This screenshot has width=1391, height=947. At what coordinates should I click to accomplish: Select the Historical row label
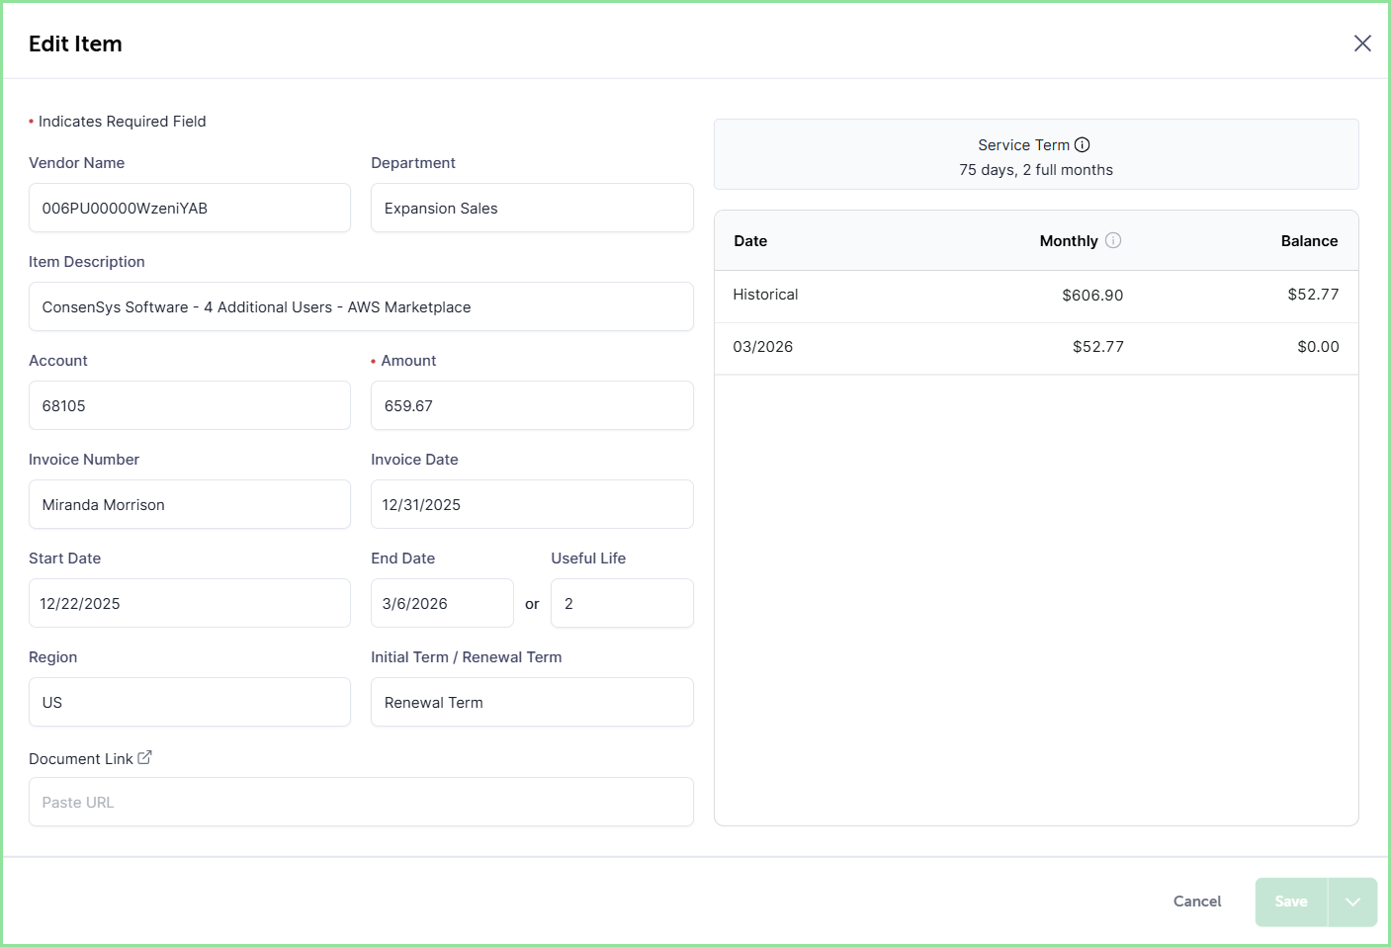pos(765,295)
